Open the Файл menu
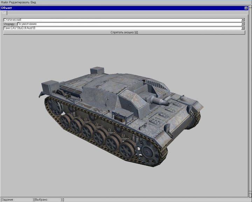 pyautogui.click(x=4, y=2)
